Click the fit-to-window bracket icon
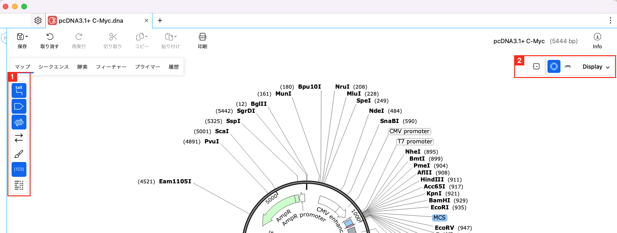This screenshot has height=233, width=617. coord(536,67)
